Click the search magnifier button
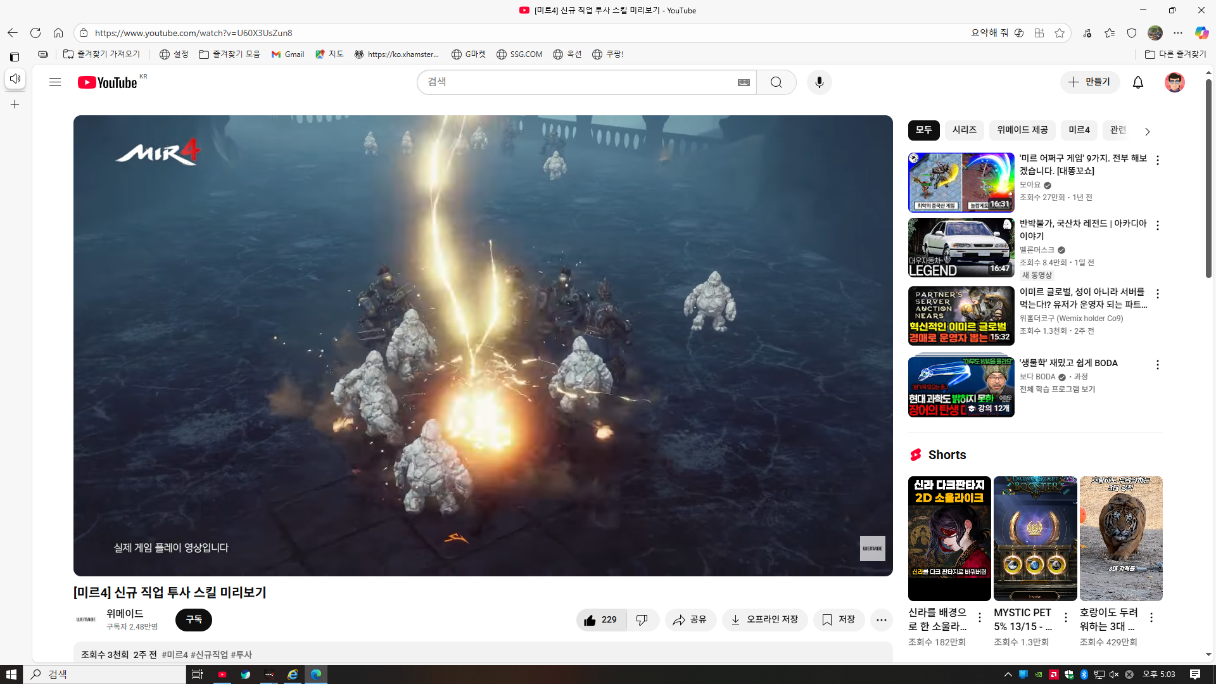 [x=776, y=82]
